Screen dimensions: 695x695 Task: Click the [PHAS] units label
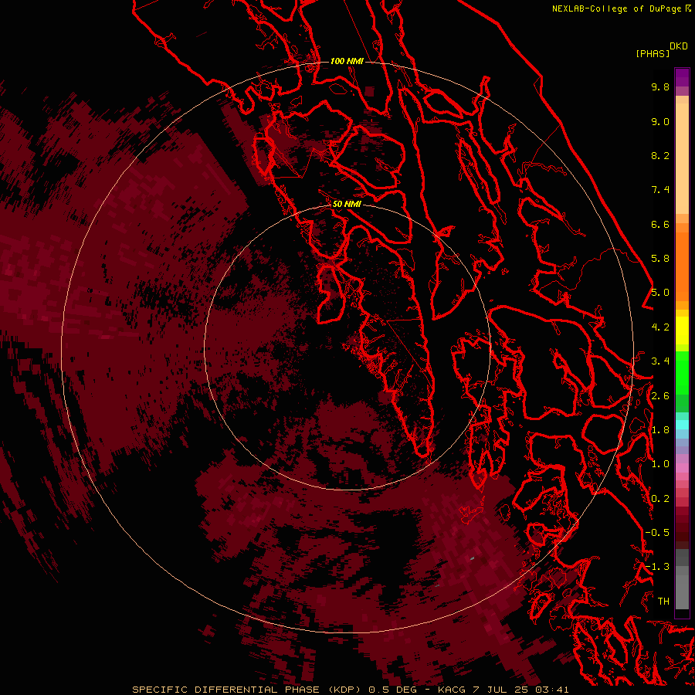[653, 54]
